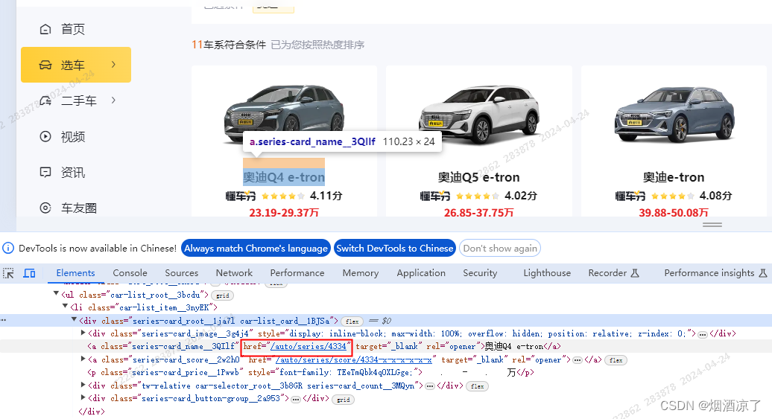Switch to the Elements tab
772x419 pixels.
click(x=75, y=273)
